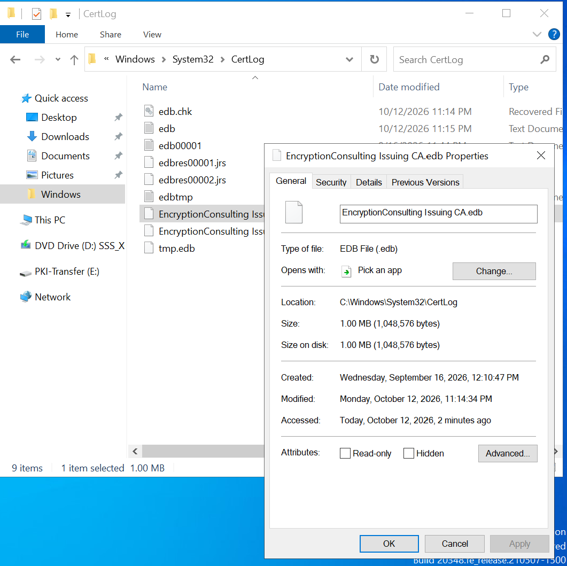Open Desktop in Quick access
Screen dimensions: 567x566
(x=59, y=118)
